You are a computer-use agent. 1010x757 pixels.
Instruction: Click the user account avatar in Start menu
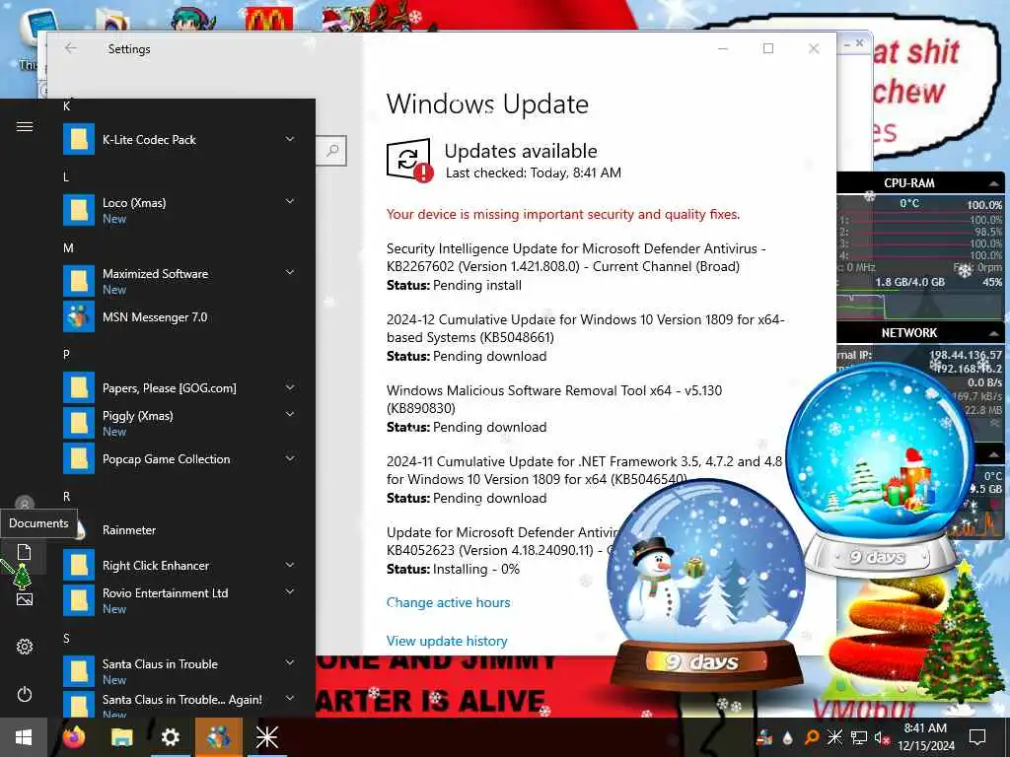pos(25,504)
